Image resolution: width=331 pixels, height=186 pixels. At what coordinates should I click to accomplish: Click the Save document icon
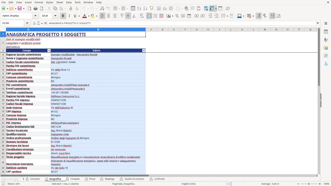click(20, 9)
